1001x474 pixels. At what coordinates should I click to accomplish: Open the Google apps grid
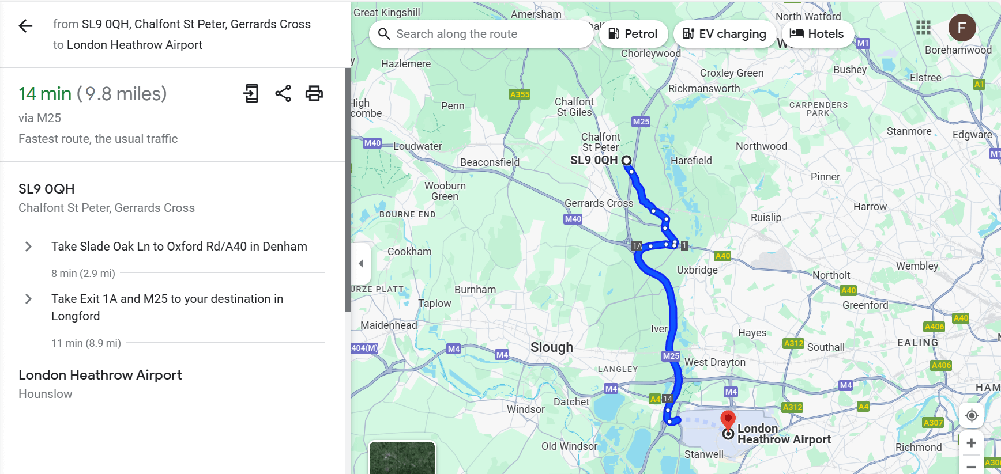[923, 28]
